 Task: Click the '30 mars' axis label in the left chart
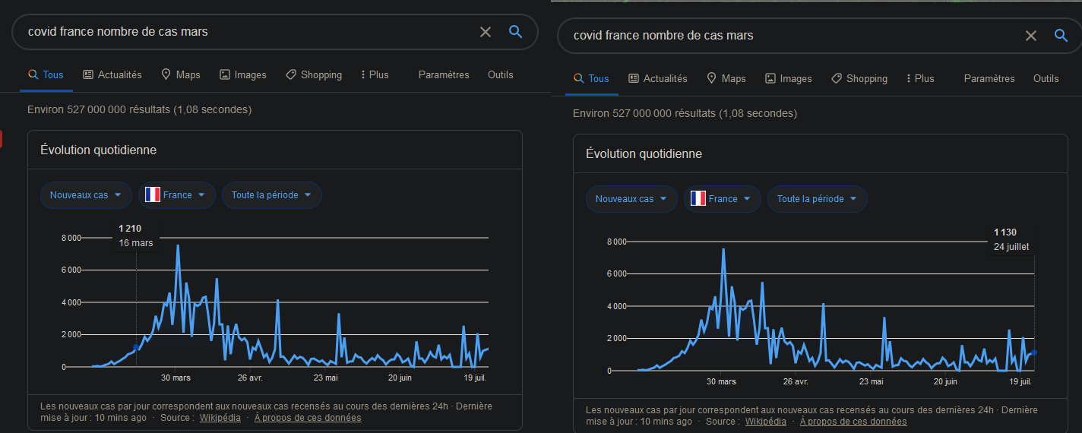tap(176, 378)
